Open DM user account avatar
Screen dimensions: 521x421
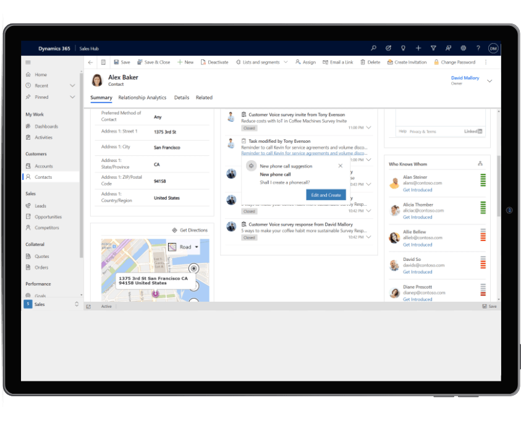pos(493,48)
